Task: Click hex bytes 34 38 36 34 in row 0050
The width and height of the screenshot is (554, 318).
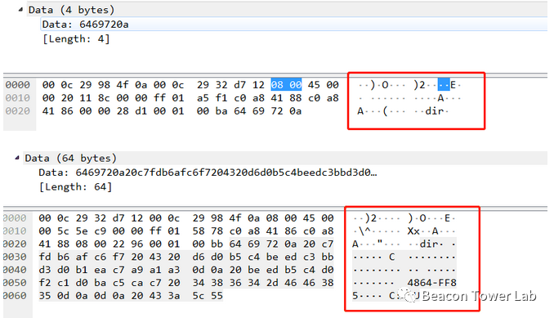Action: [x=226, y=283]
